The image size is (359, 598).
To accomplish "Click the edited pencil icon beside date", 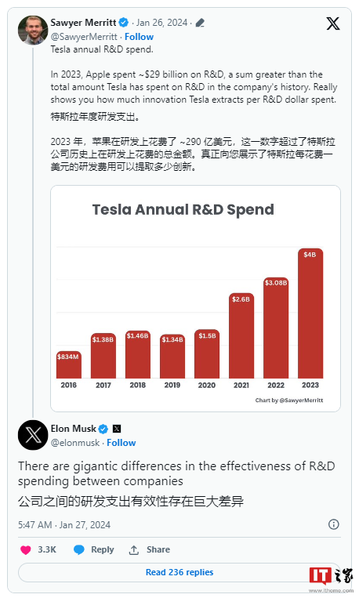I will click(200, 23).
